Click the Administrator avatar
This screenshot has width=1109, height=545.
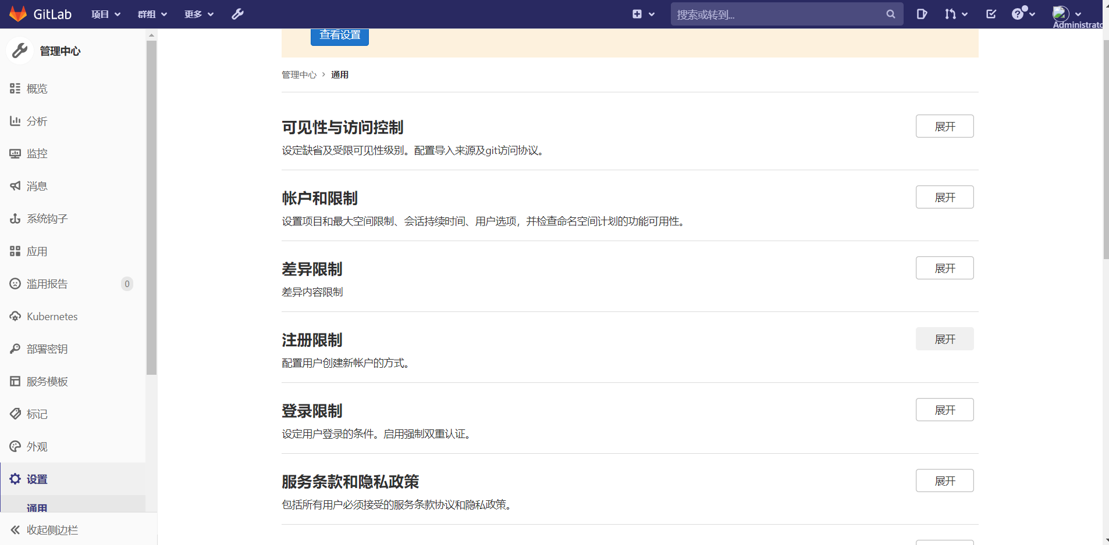[x=1061, y=13]
